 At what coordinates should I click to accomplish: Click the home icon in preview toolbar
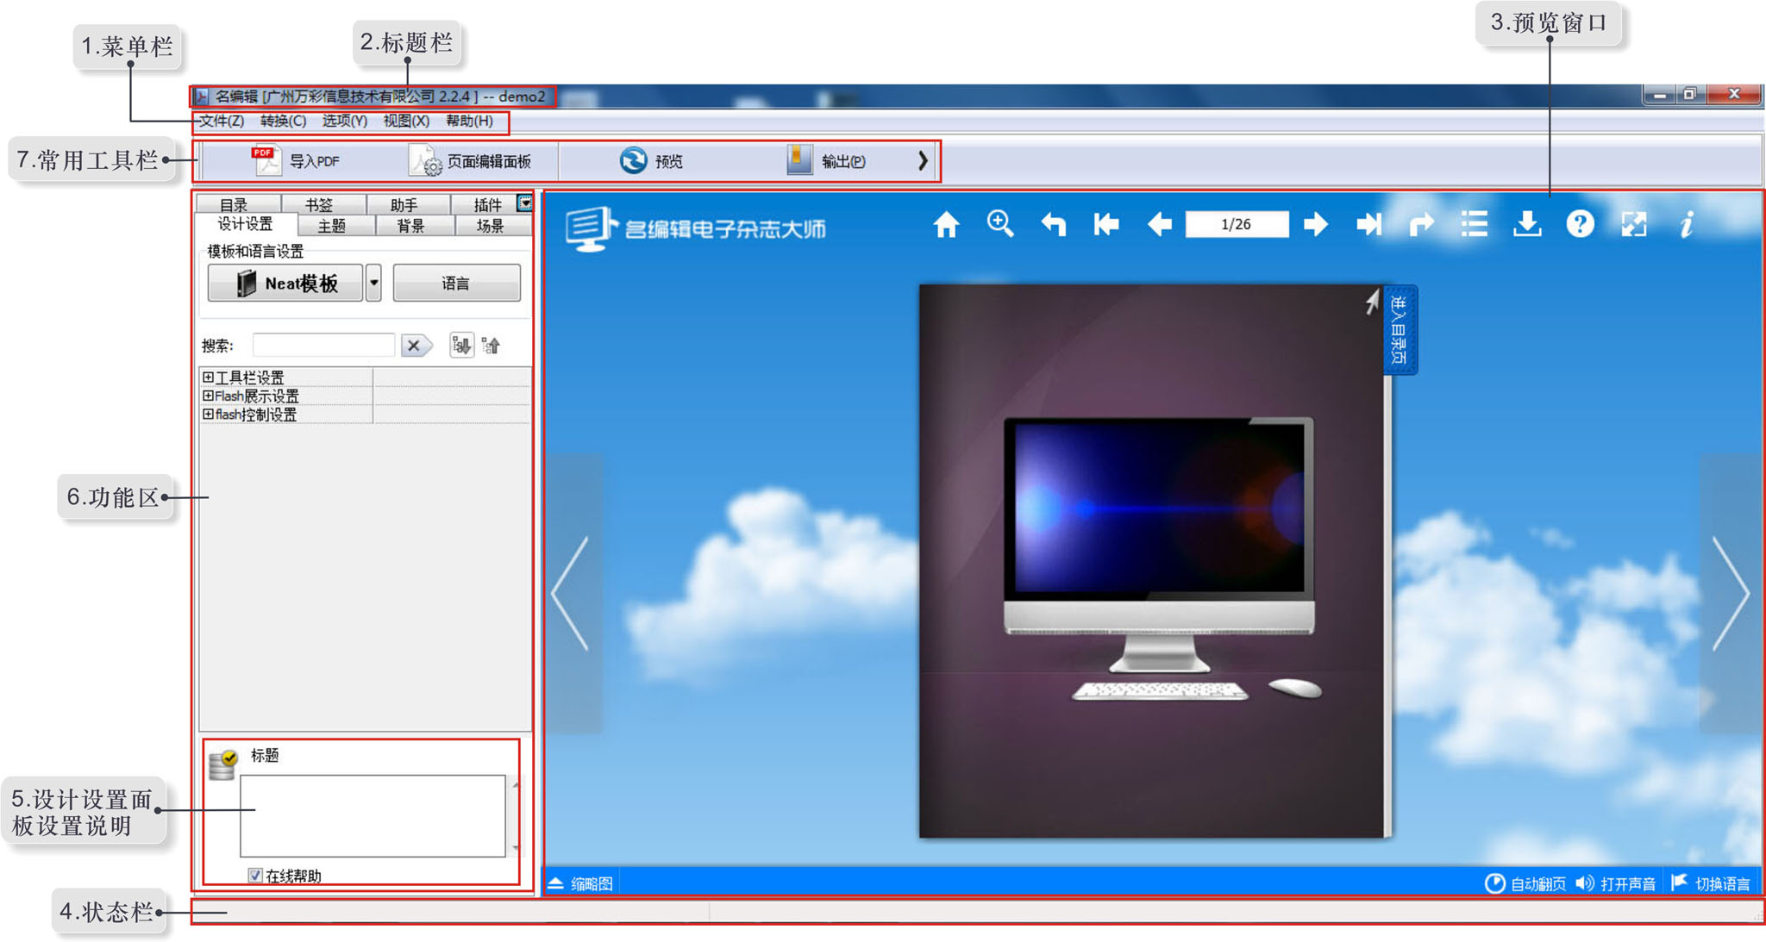click(946, 225)
